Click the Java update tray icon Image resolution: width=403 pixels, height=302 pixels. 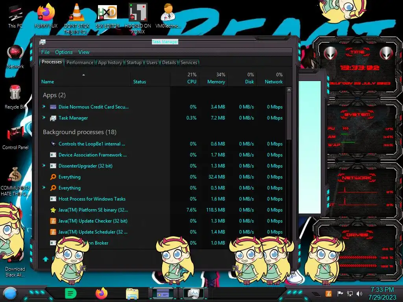[x=329, y=293]
